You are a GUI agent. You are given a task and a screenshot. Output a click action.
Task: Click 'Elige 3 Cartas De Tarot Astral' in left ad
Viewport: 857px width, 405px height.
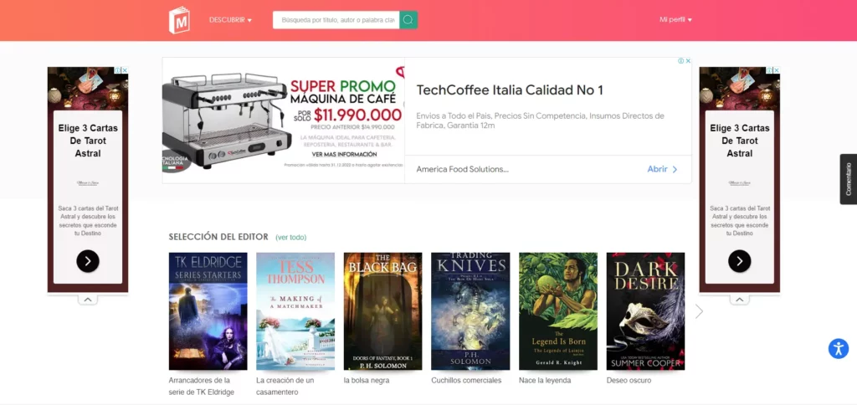[88, 141]
